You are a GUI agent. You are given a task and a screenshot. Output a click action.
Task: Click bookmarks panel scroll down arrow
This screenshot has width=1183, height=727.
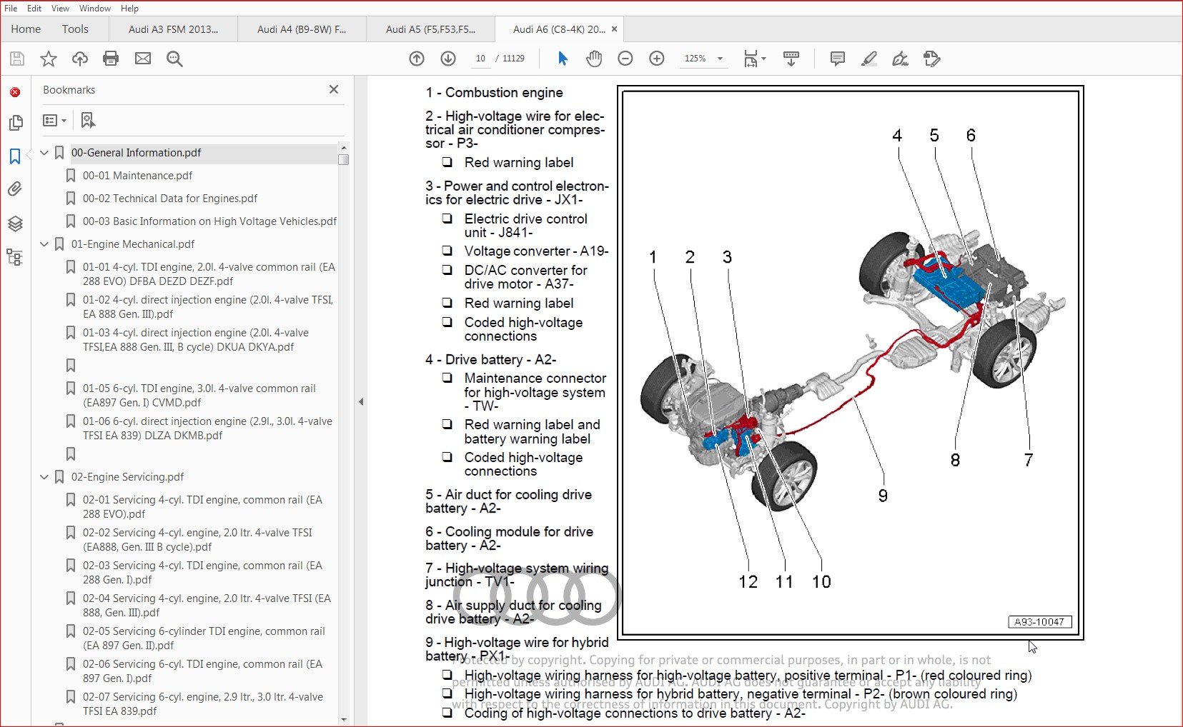[344, 720]
